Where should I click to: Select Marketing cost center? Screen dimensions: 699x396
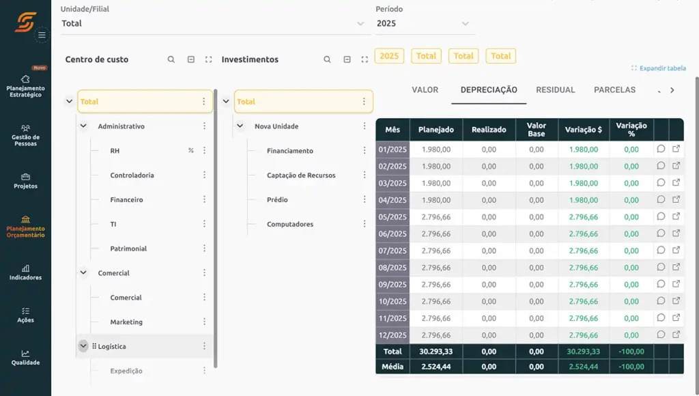click(x=126, y=322)
